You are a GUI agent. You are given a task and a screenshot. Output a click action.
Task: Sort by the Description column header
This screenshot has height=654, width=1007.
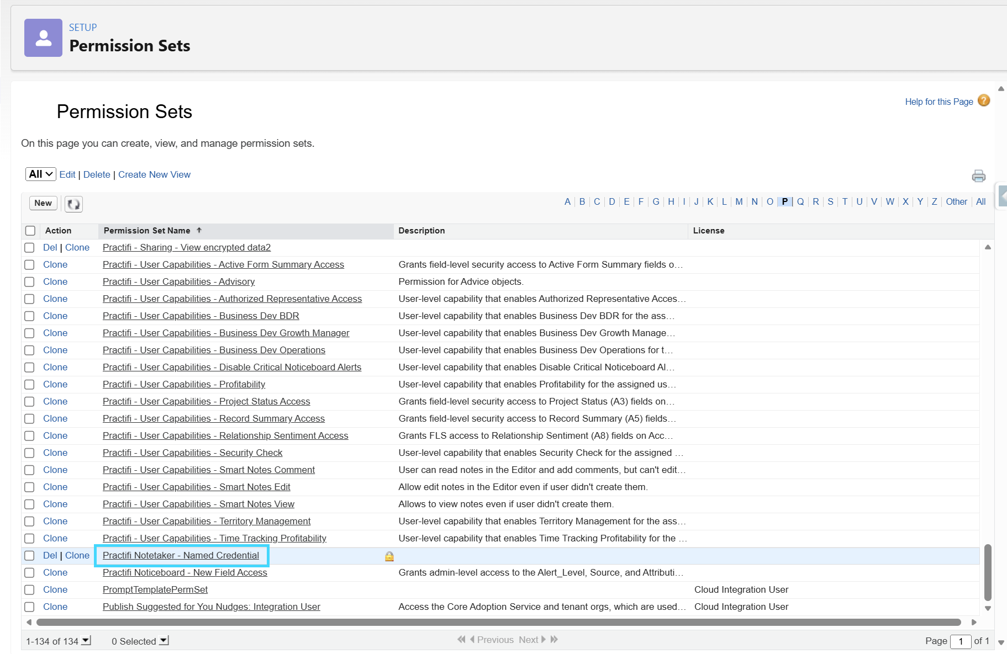coord(421,231)
